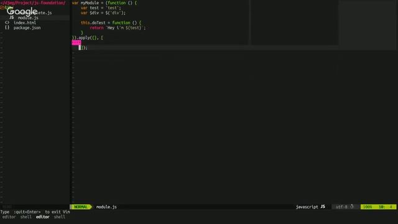Place cursor on the 'this.doTest' line
398x224 pixels.
[111, 22]
